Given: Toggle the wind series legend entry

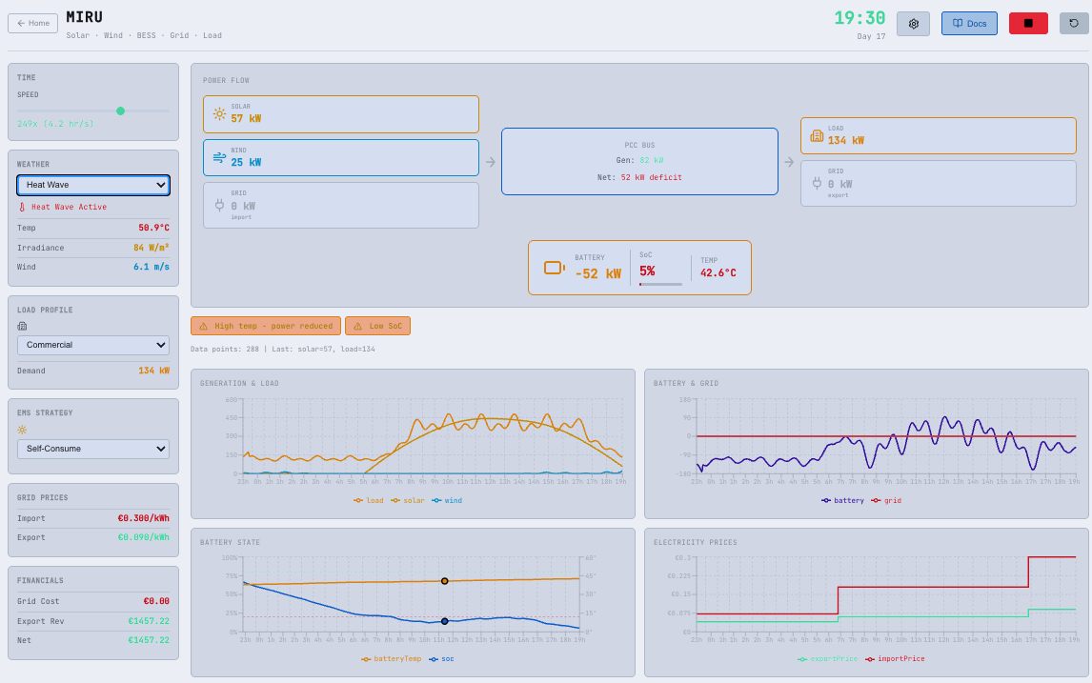Looking at the screenshot, I should click(x=447, y=500).
